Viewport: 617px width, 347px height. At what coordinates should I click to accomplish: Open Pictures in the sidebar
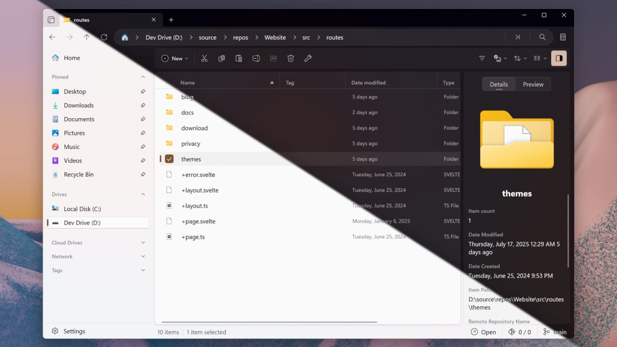tap(98, 133)
